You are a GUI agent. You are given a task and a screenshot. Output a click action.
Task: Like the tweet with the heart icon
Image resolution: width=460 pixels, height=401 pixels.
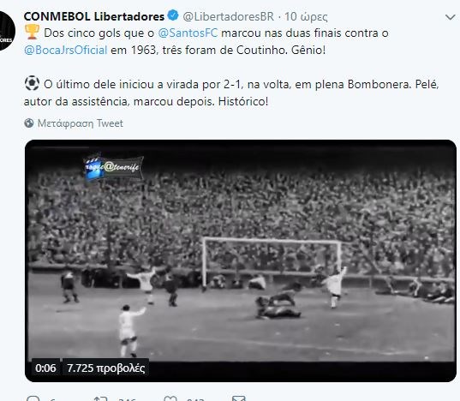pos(170,398)
